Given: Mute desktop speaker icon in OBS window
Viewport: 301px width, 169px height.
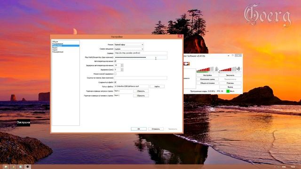Looking at the screenshot, I should coord(238,69).
